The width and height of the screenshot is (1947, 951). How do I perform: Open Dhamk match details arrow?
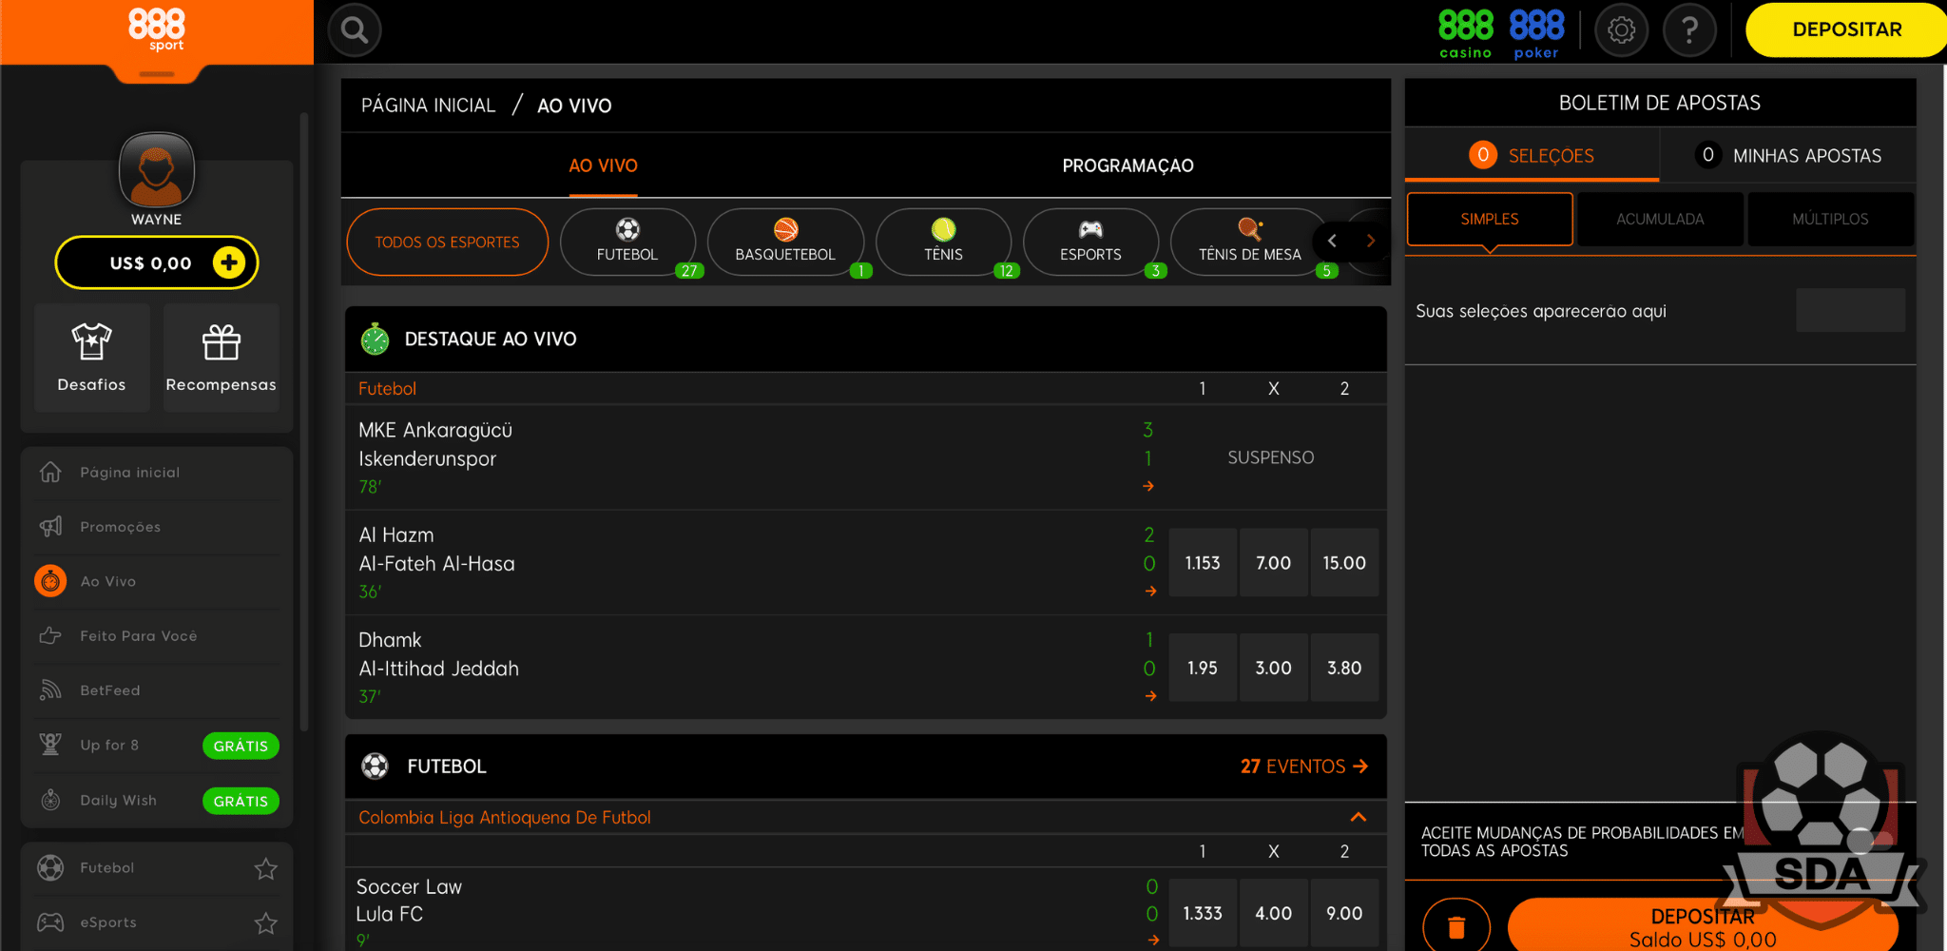click(1150, 696)
